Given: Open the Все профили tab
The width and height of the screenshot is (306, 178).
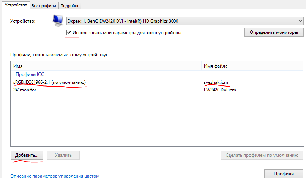Looking at the screenshot, I should click(44, 6).
